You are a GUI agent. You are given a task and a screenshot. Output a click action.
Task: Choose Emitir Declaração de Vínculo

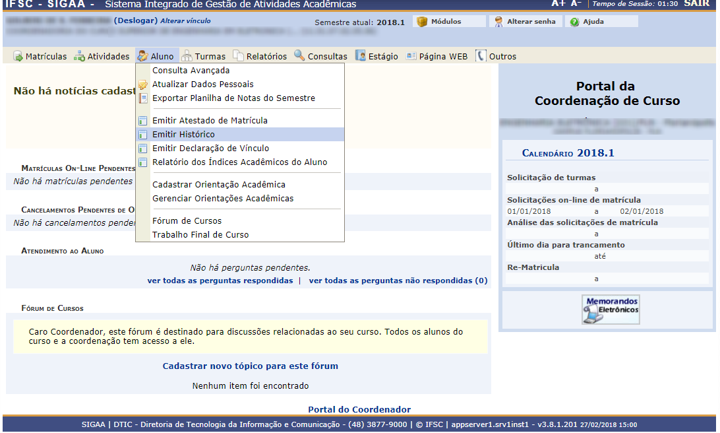211,148
